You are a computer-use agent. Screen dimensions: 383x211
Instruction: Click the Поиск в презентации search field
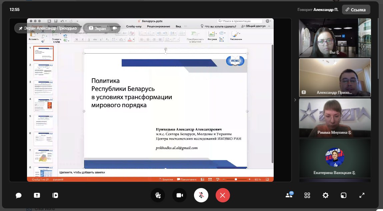point(240,21)
